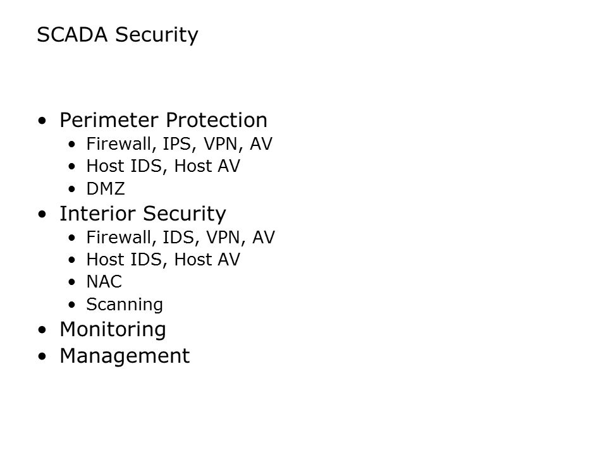Click the Monitoring heading
This screenshot has height=455, width=607.
pyautogui.click(x=113, y=330)
